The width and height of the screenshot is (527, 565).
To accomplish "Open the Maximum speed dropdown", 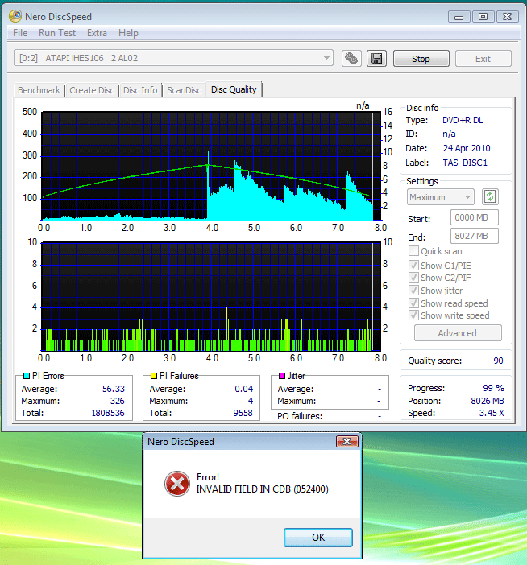I will point(441,197).
